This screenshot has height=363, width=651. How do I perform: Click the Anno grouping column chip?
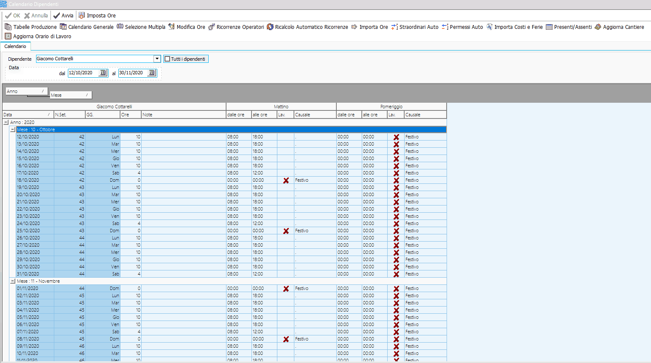point(27,91)
